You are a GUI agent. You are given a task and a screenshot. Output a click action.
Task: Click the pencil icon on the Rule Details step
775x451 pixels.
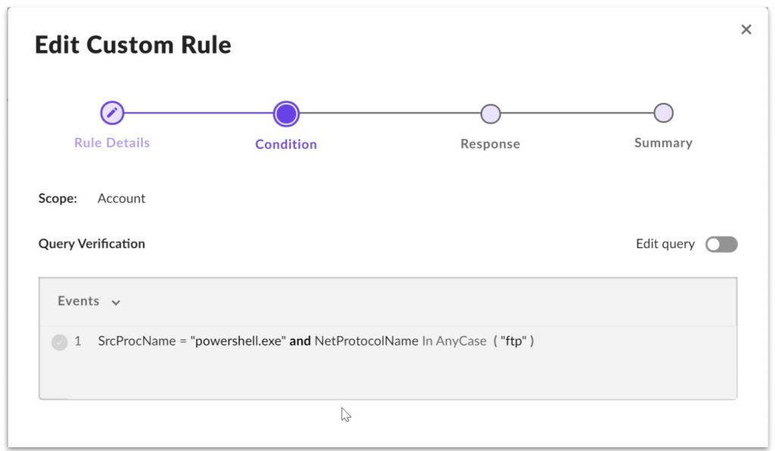[111, 112]
